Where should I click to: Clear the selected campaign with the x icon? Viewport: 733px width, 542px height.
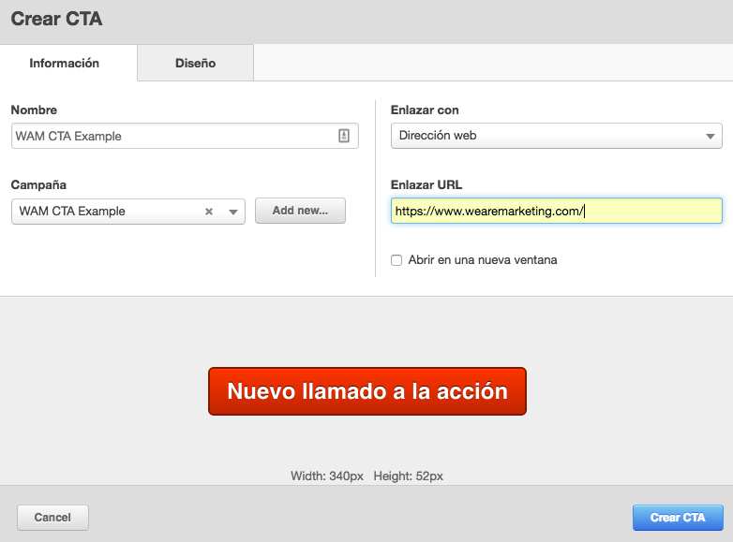209,212
